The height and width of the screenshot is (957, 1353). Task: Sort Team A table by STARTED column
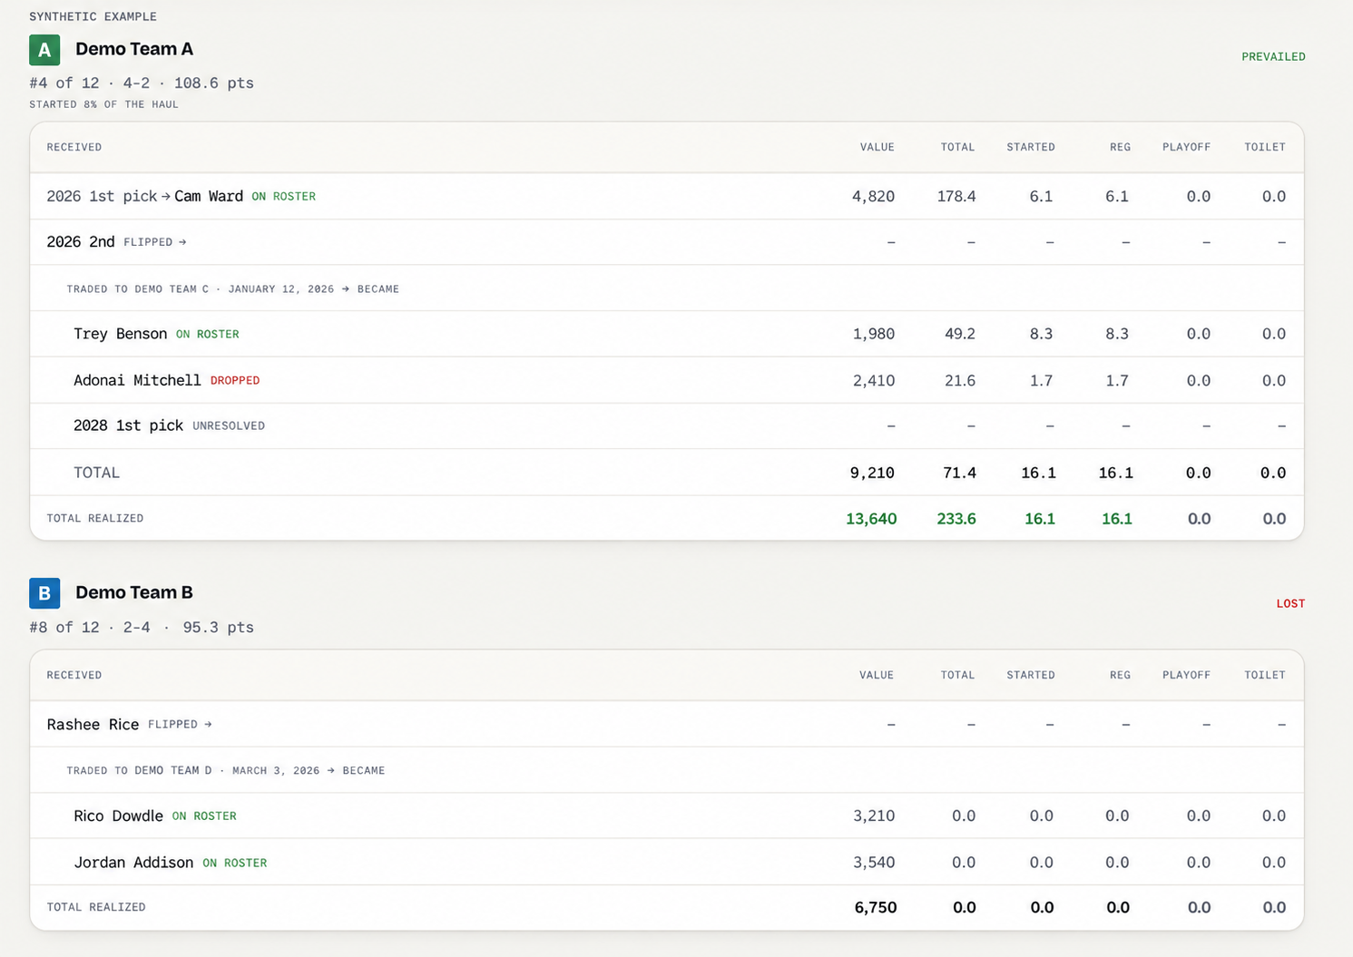point(1031,147)
